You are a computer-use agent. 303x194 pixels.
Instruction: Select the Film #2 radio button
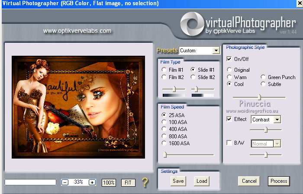(164, 77)
